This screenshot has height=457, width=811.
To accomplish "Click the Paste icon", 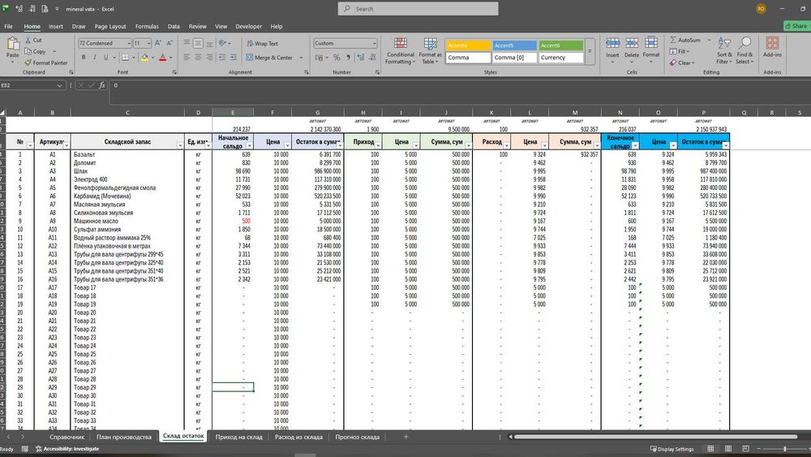I will point(12,45).
